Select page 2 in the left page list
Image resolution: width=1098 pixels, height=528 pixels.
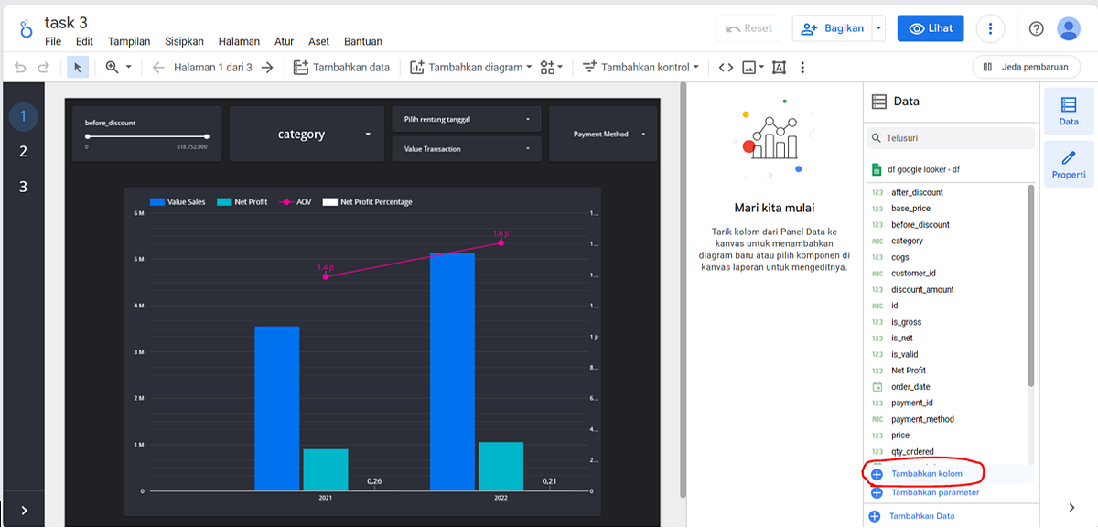[x=23, y=151]
